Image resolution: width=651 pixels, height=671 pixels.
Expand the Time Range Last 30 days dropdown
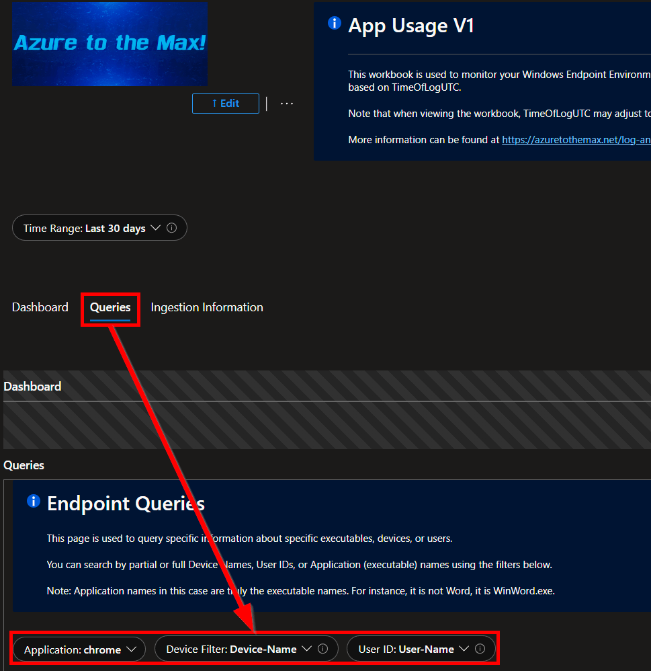(99, 228)
